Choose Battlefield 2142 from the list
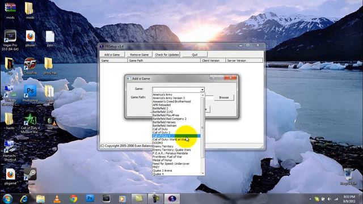 coord(176,112)
